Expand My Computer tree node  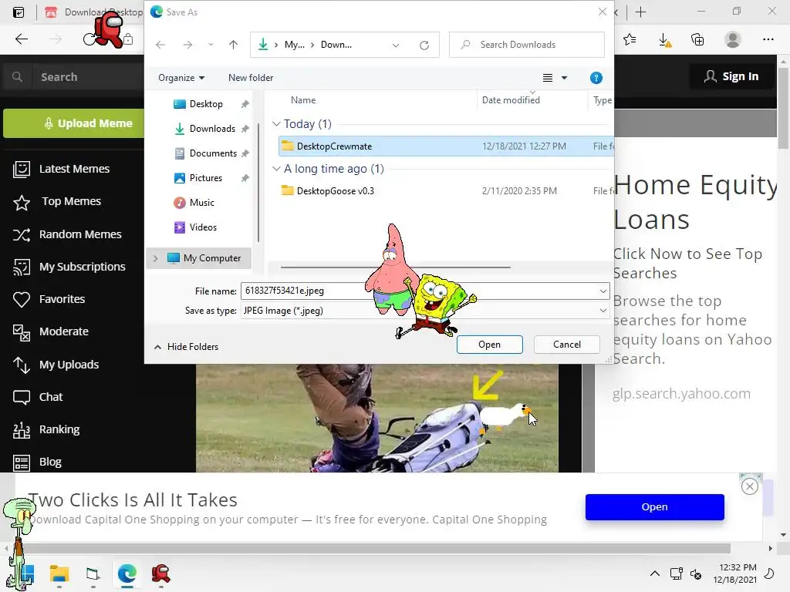[x=156, y=258]
